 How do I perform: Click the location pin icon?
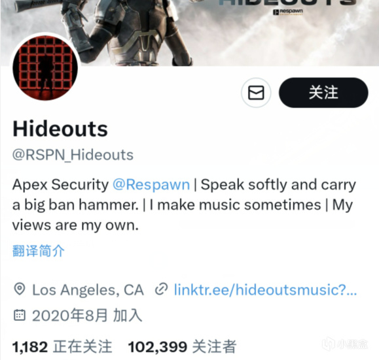20,289
